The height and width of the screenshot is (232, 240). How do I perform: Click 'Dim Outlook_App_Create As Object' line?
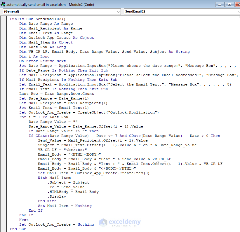point(56,38)
